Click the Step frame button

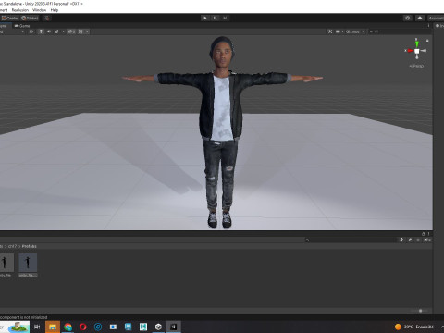click(x=225, y=18)
